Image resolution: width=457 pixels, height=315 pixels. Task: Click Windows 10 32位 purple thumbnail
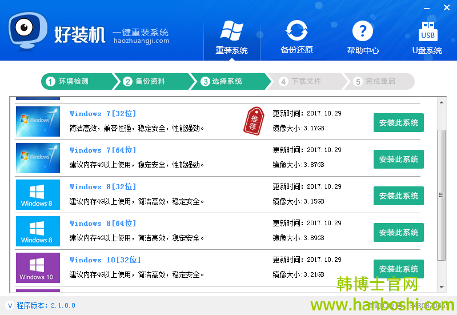38,268
